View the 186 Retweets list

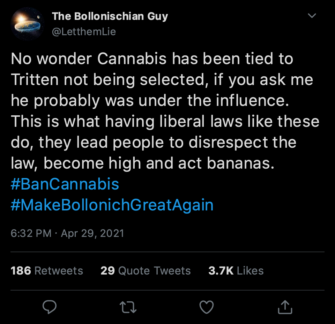(x=47, y=271)
